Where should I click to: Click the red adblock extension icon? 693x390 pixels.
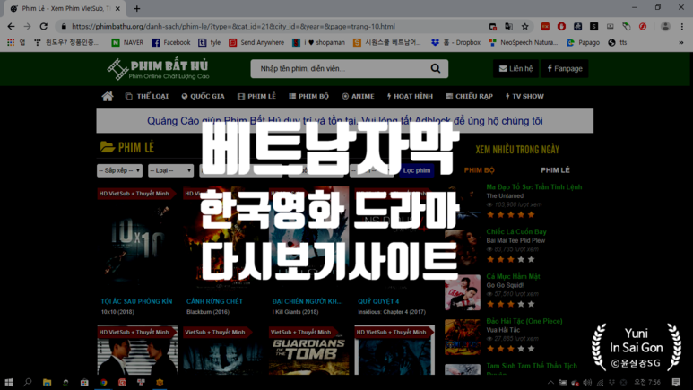tap(561, 27)
